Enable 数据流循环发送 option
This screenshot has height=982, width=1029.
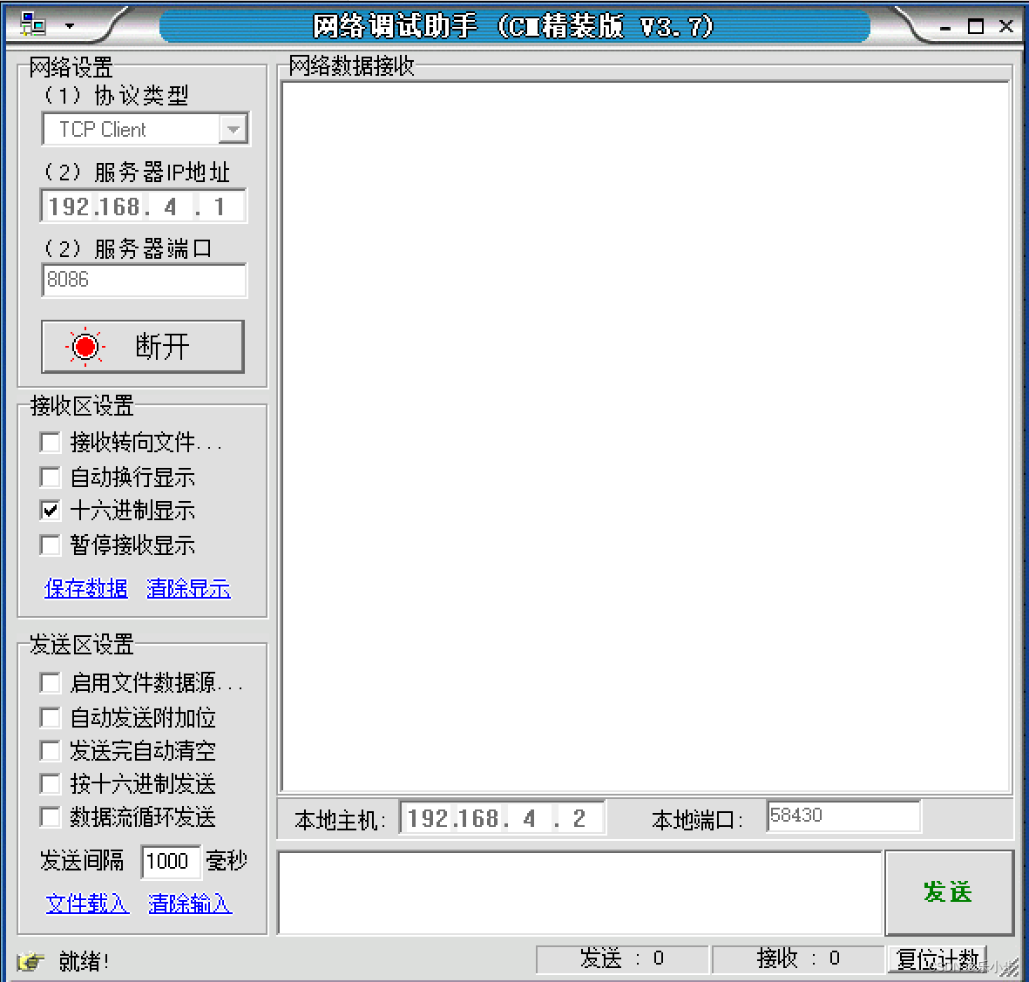(50, 816)
